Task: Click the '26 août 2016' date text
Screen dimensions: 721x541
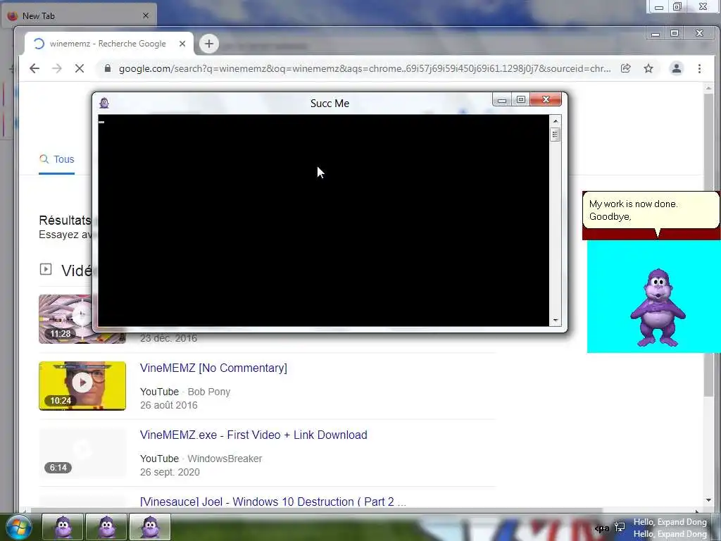Action: click(169, 405)
